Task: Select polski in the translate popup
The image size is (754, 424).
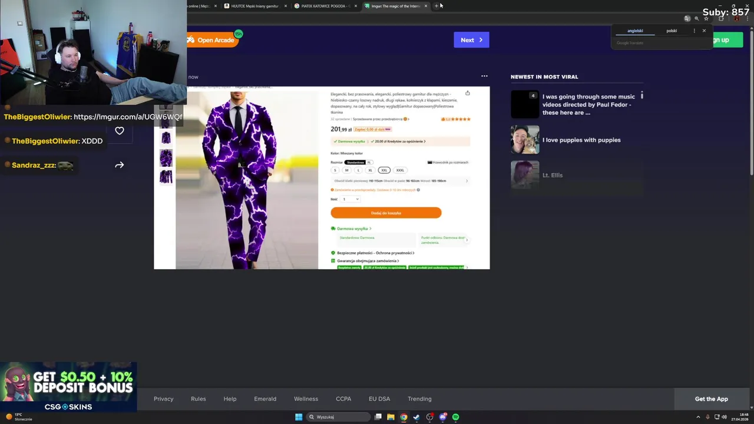Action: tap(672, 31)
